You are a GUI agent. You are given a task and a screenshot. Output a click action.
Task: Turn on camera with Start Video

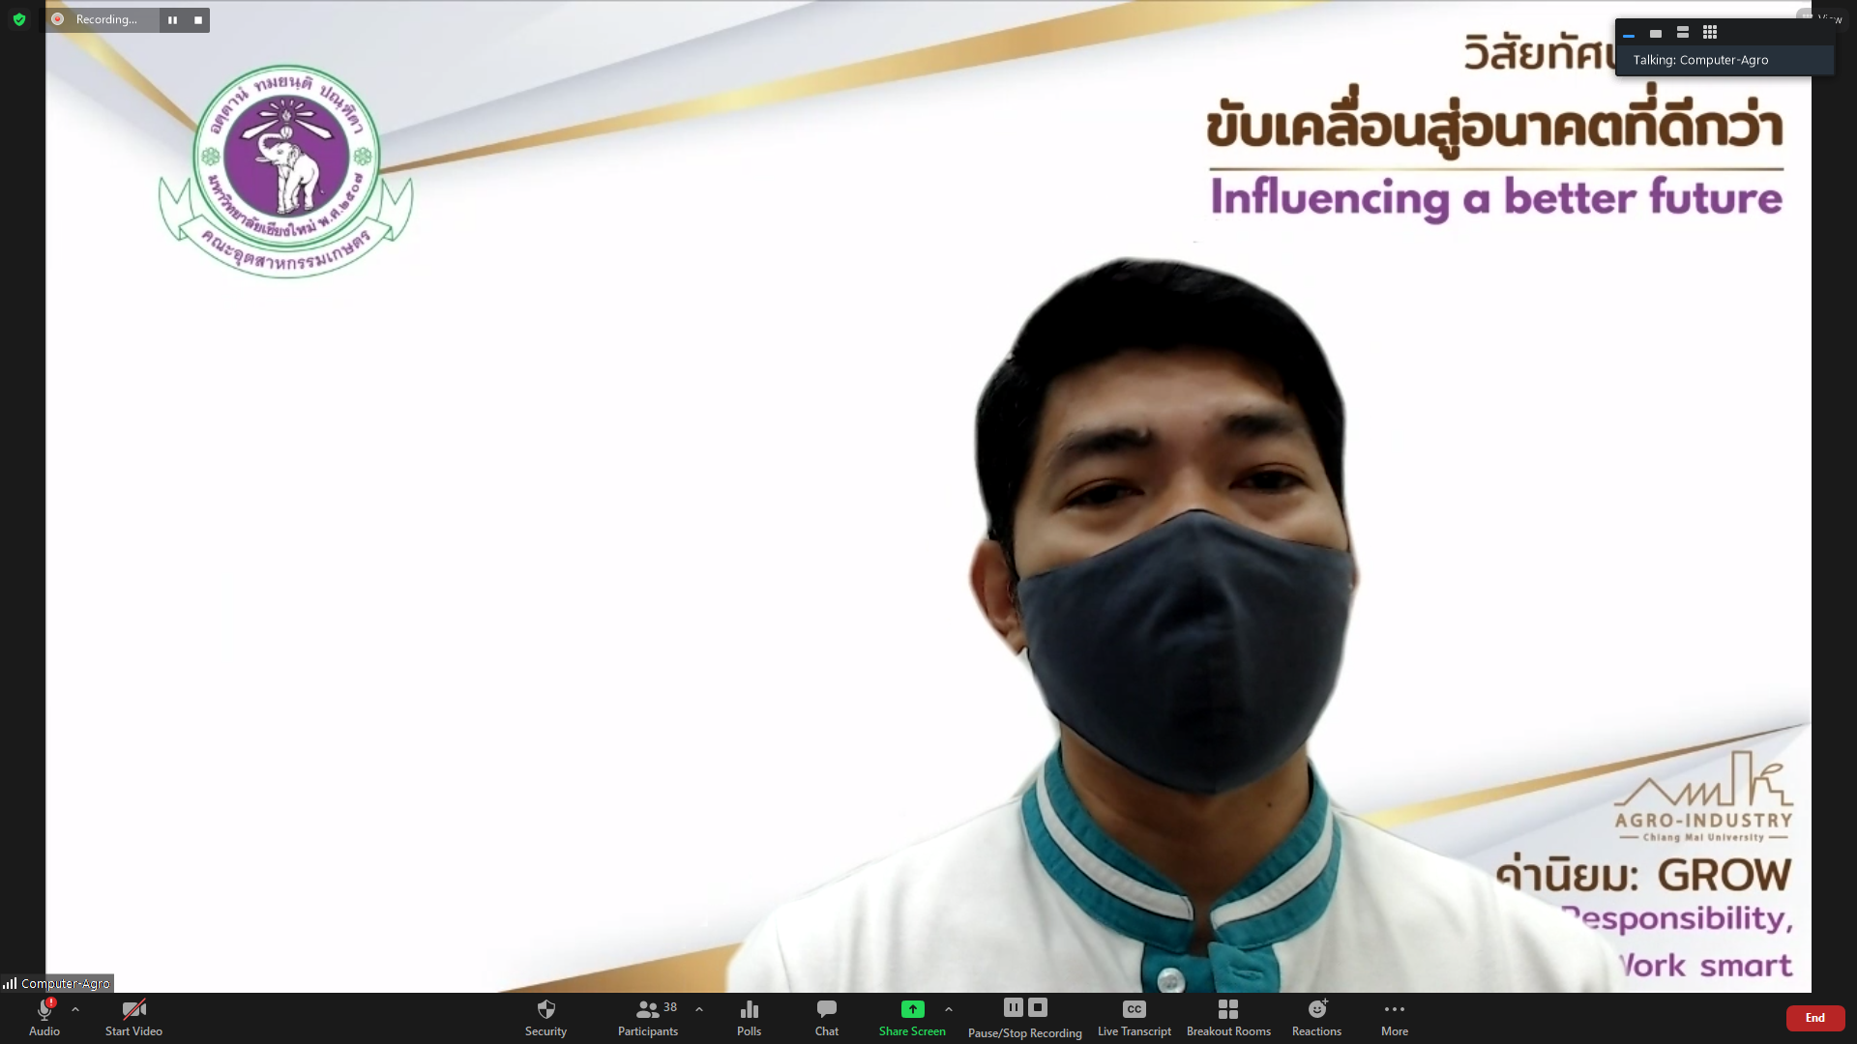coord(133,1017)
